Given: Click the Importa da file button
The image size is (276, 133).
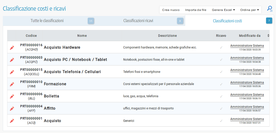Looking at the screenshot, I should pyautogui.click(x=196, y=10).
